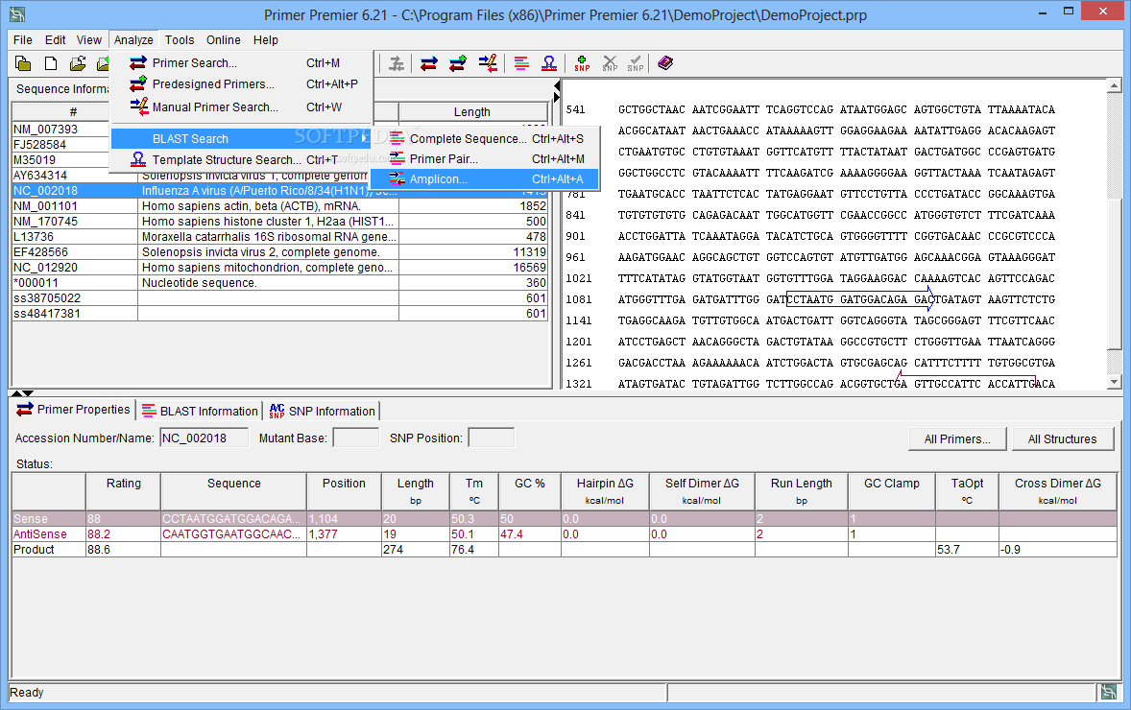Image resolution: width=1131 pixels, height=710 pixels.
Task: Switch to SNP Information tab
Action: 322,411
